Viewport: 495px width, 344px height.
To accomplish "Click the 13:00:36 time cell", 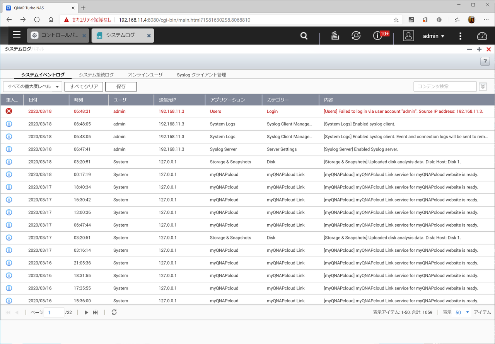I will tap(82, 212).
